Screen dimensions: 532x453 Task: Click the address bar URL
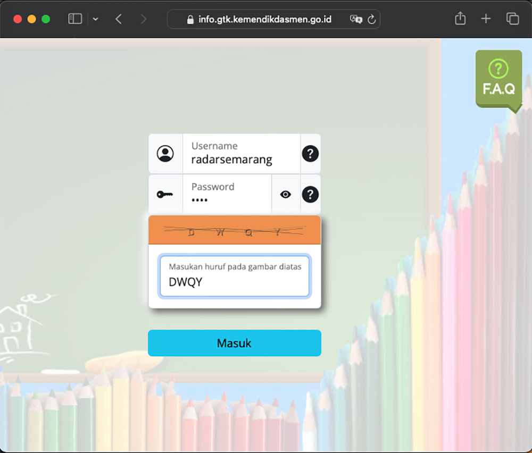(x=264, y=19)
